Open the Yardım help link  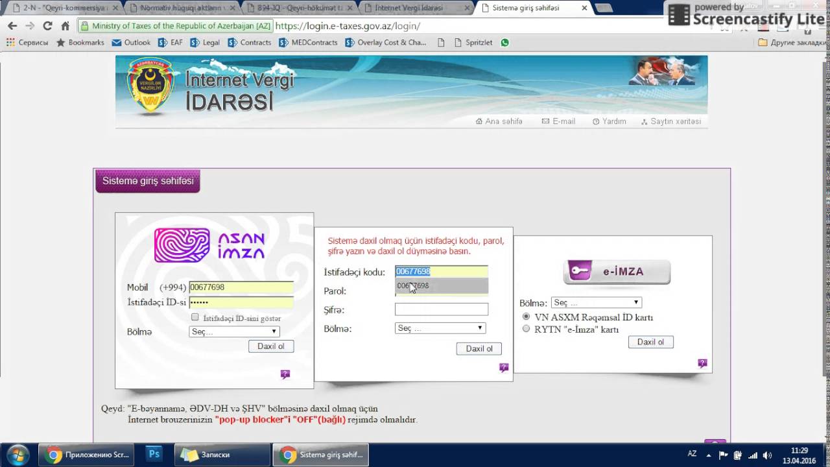pos(609,121)
